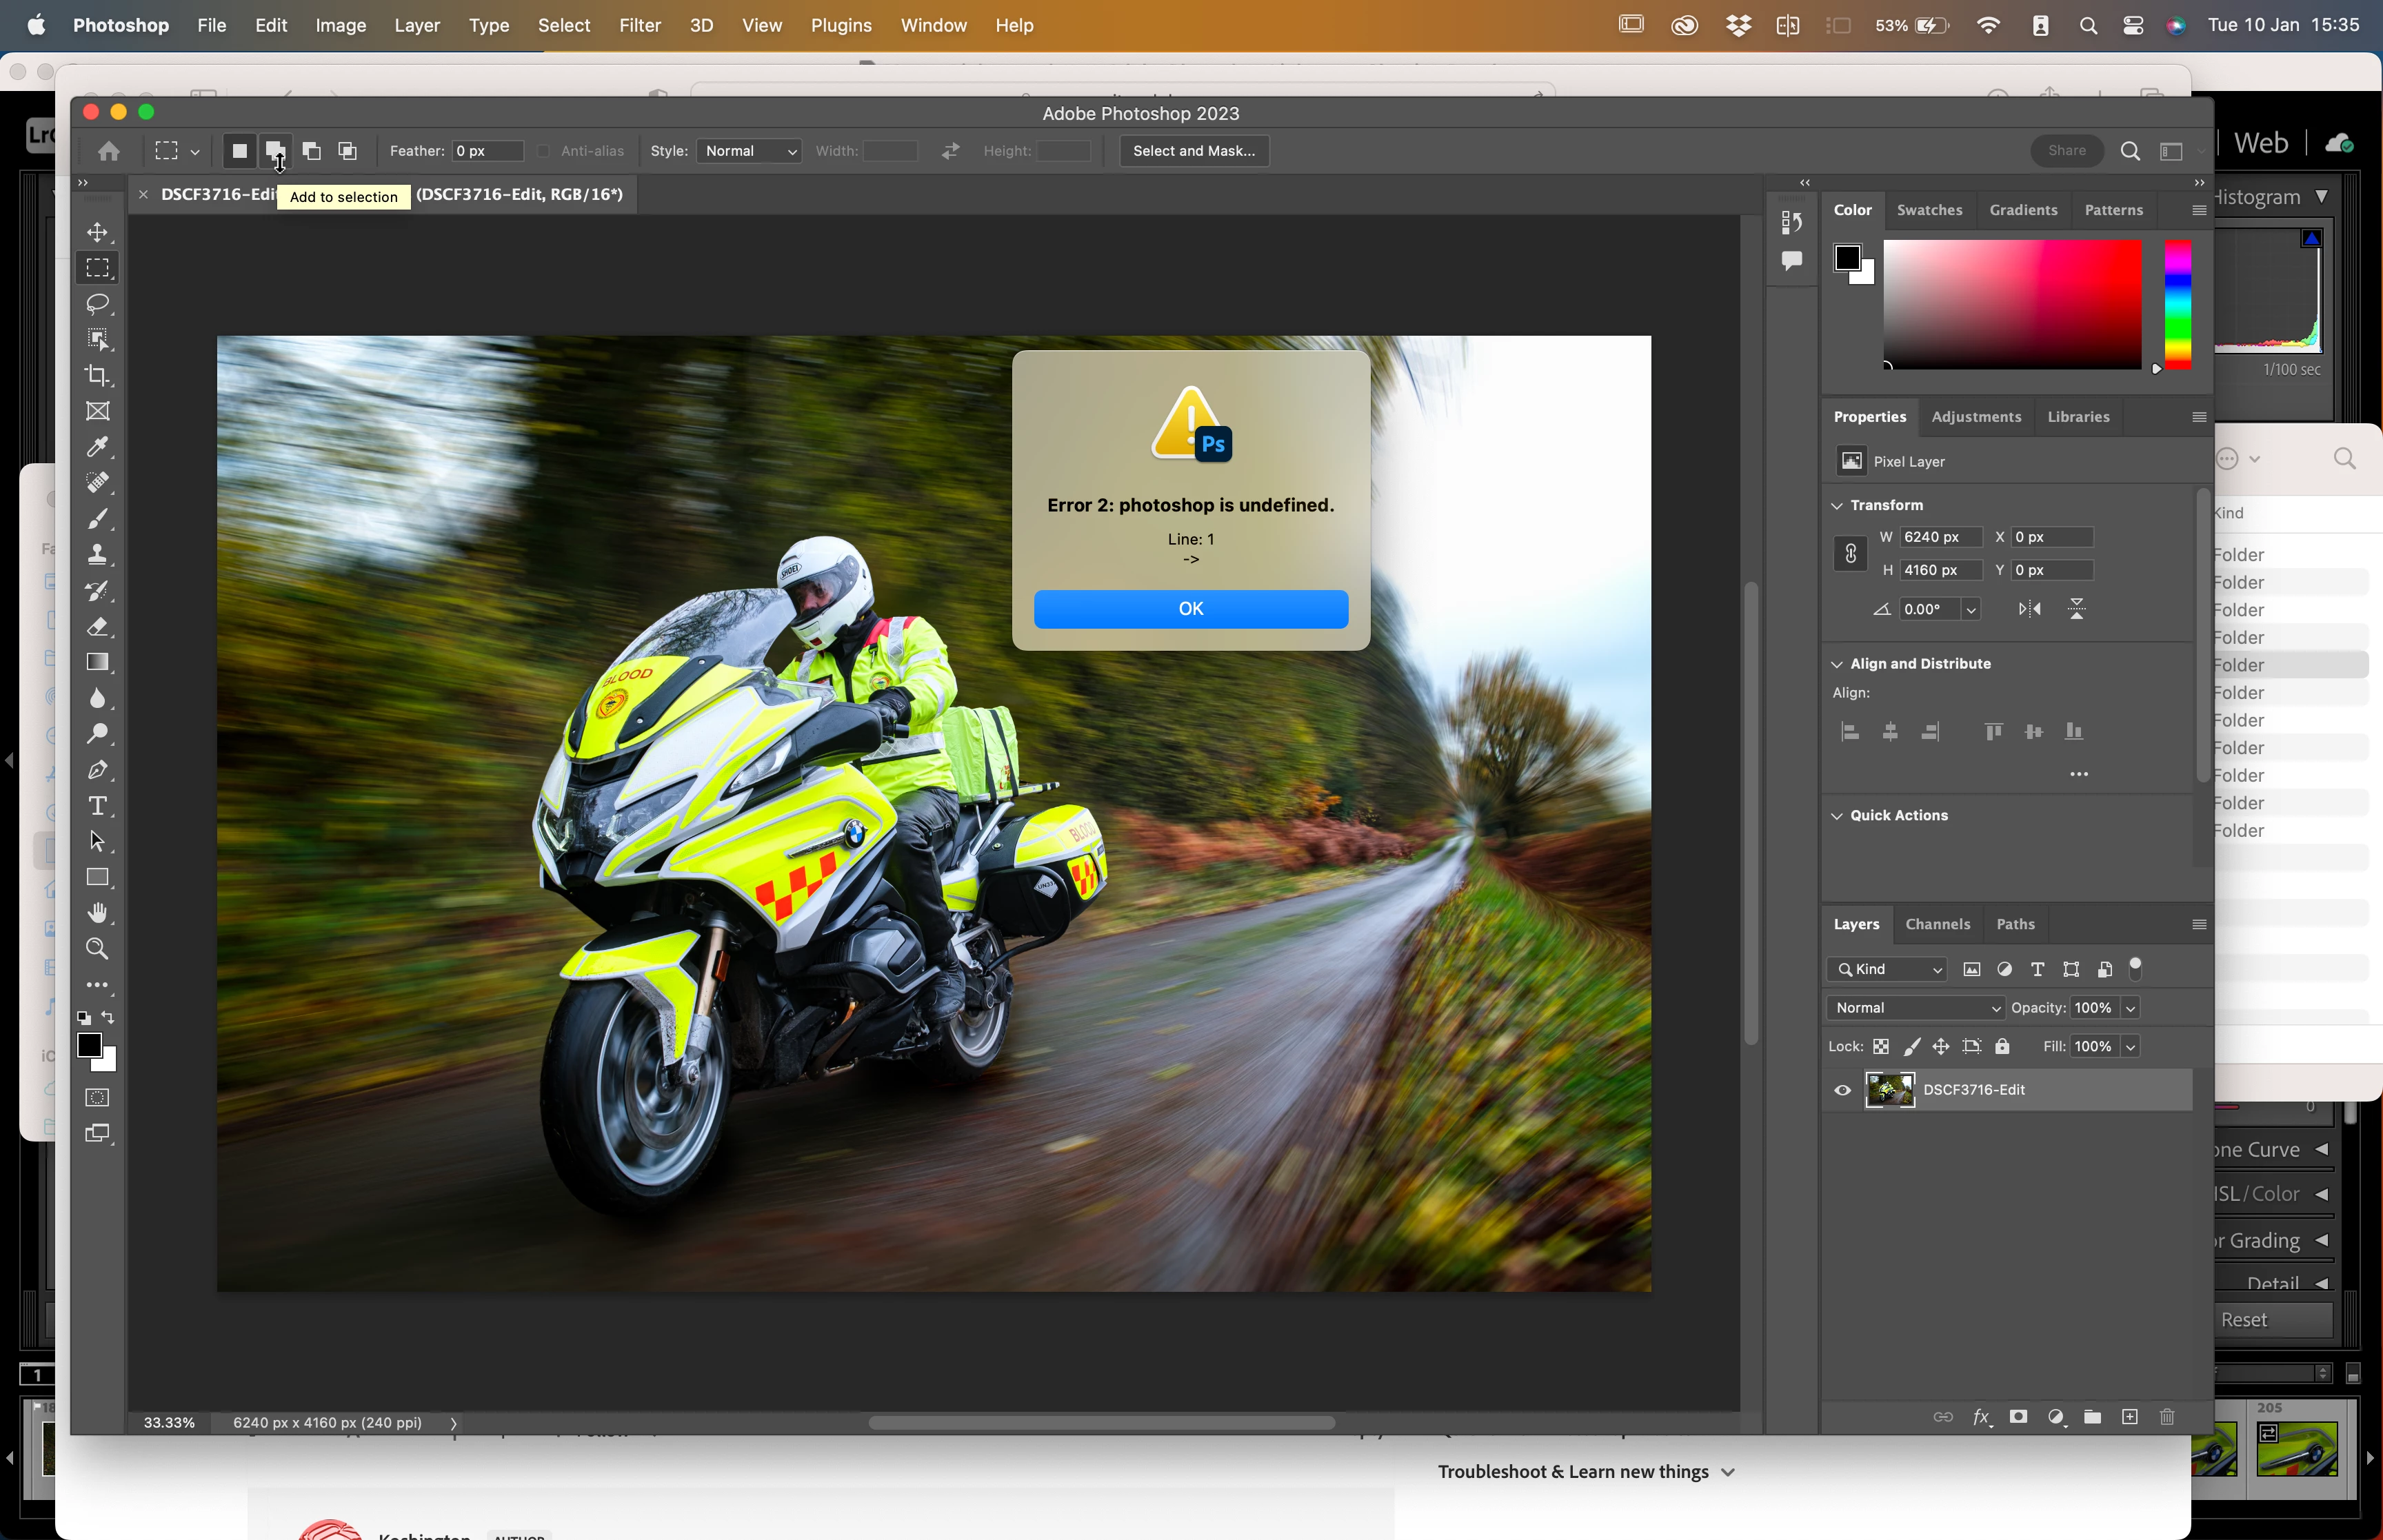Select the Lasso tool
The width and height of the screenshot is (2383, 1540).
point(97,304)
